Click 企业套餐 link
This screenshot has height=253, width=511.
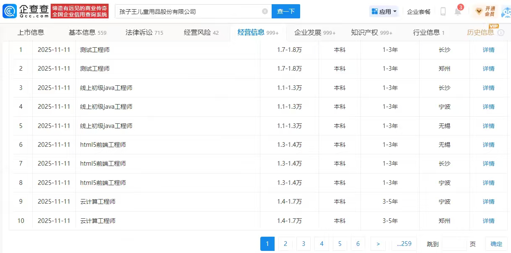point(419,12)
